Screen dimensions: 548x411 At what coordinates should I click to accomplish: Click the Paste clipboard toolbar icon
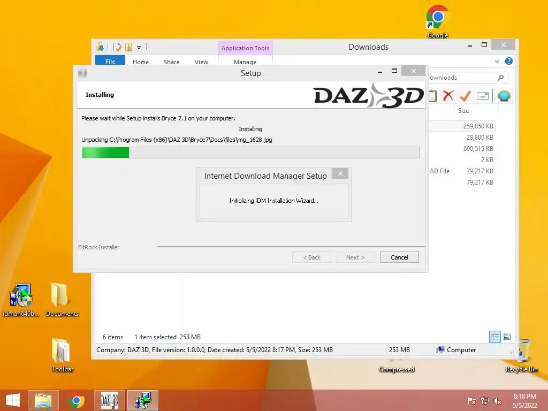click(x=432, y=96)
